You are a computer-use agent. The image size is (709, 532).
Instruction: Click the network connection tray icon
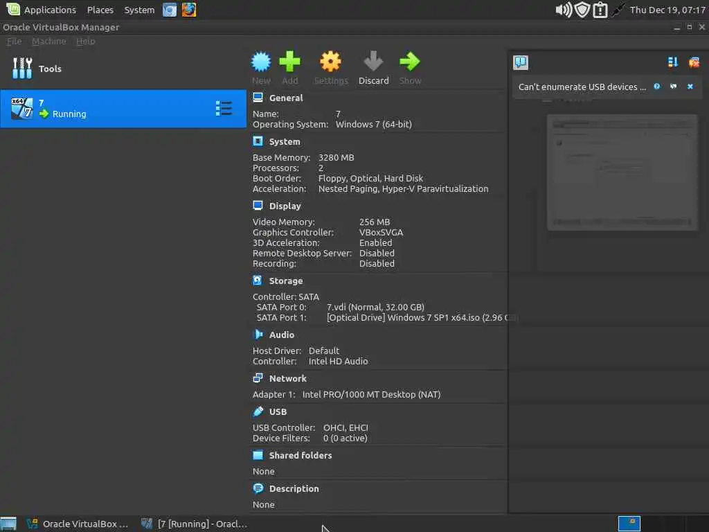click(618, 10)
